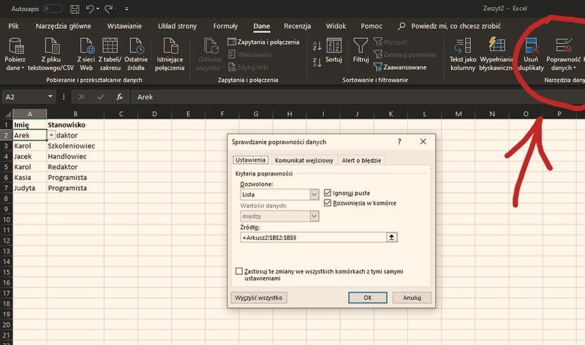Viewport: 585px width, 345px height.
Task: Click the Save icon in title bar
Action: pos(75,9)
